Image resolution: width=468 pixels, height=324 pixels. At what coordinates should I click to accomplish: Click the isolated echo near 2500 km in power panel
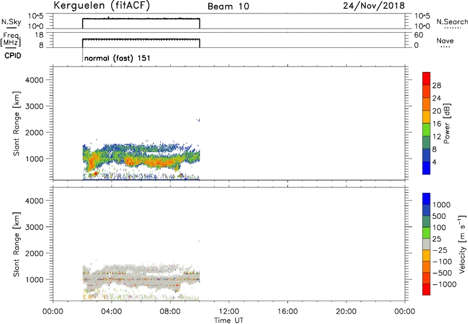[198, 120]
